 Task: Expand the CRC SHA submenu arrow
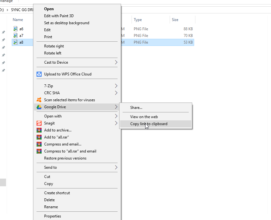click(x=116, y=93)
